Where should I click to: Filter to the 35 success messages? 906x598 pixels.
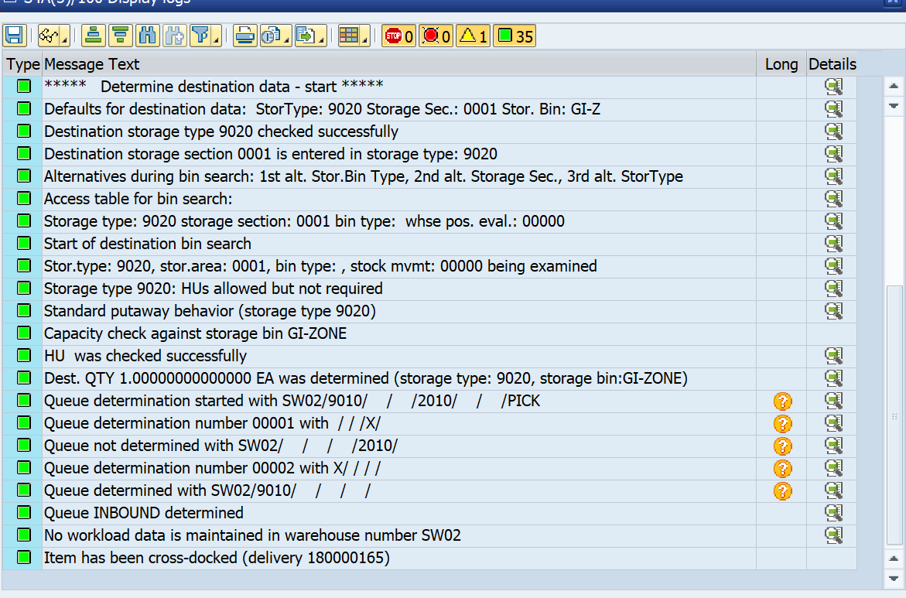[x=513, y=35]
